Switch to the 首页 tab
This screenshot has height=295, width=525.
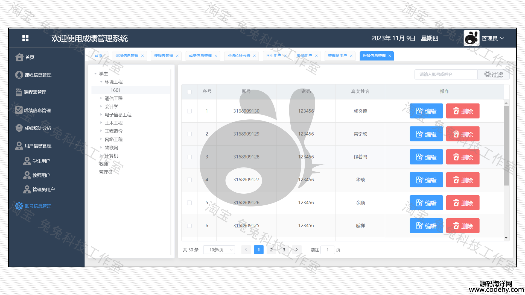pos(98,56)
